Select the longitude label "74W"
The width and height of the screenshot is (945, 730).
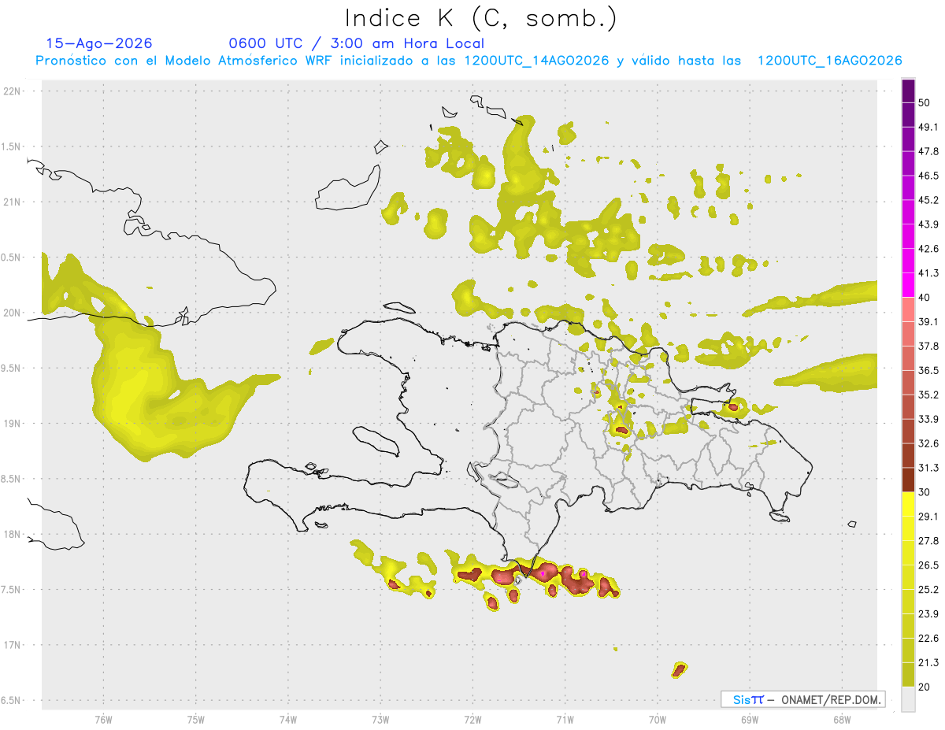click(288, 721)
